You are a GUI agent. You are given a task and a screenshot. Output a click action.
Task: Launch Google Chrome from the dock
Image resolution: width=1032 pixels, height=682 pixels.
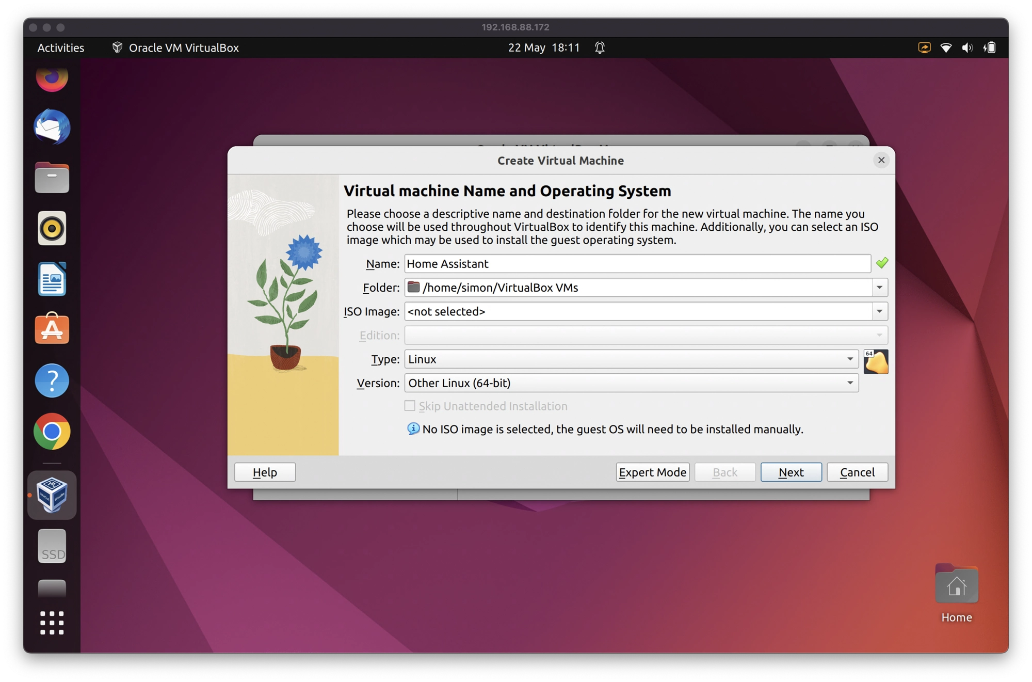click(x=52, y=431)
